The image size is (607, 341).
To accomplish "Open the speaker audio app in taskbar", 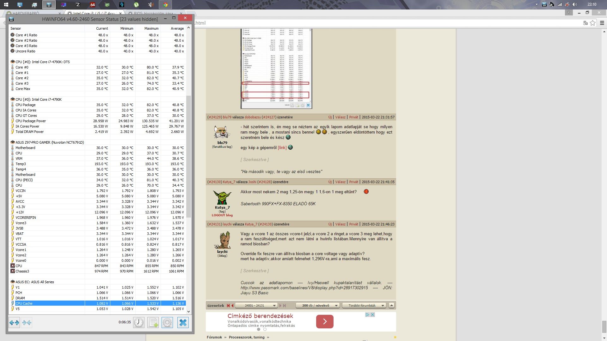I will pos(151,5).
